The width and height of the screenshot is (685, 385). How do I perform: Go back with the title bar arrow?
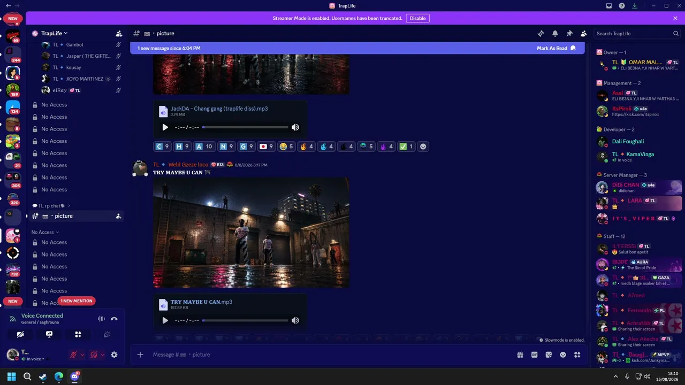(x=8, y=5)
